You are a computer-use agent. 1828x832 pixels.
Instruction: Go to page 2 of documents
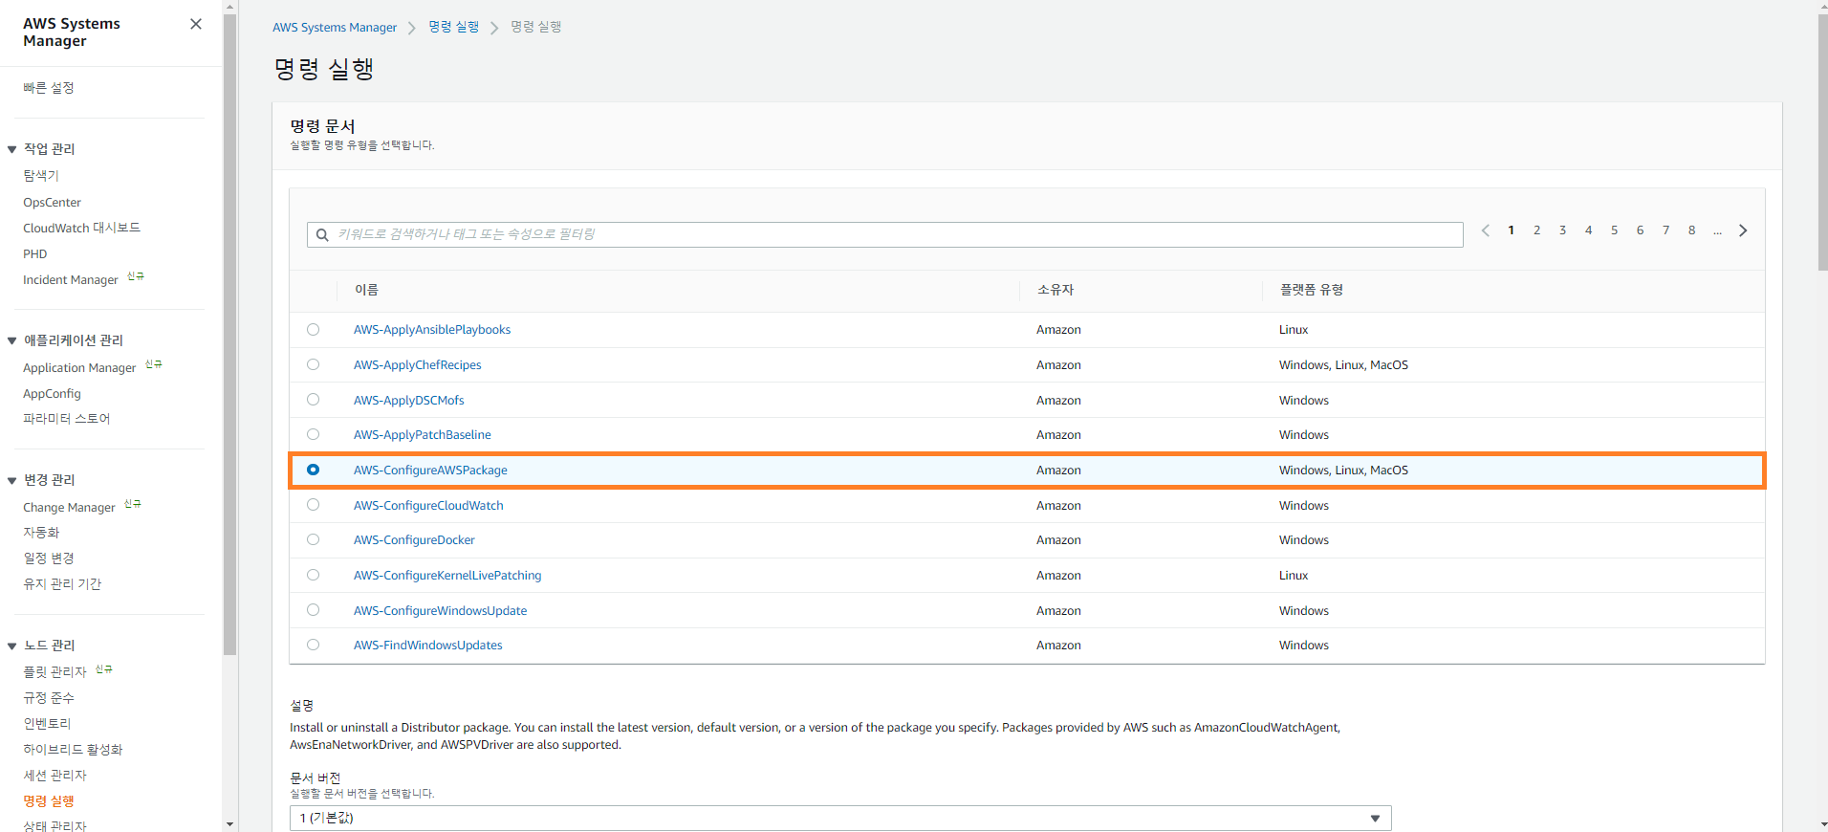[1537, 230]
